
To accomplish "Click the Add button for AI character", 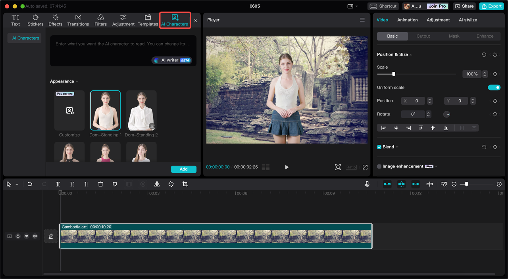I will tap(183, 169).
